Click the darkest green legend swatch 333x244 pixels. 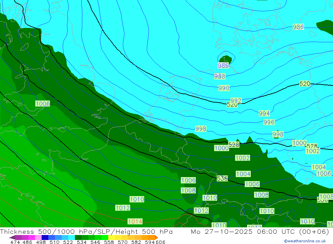click(78, 237)
